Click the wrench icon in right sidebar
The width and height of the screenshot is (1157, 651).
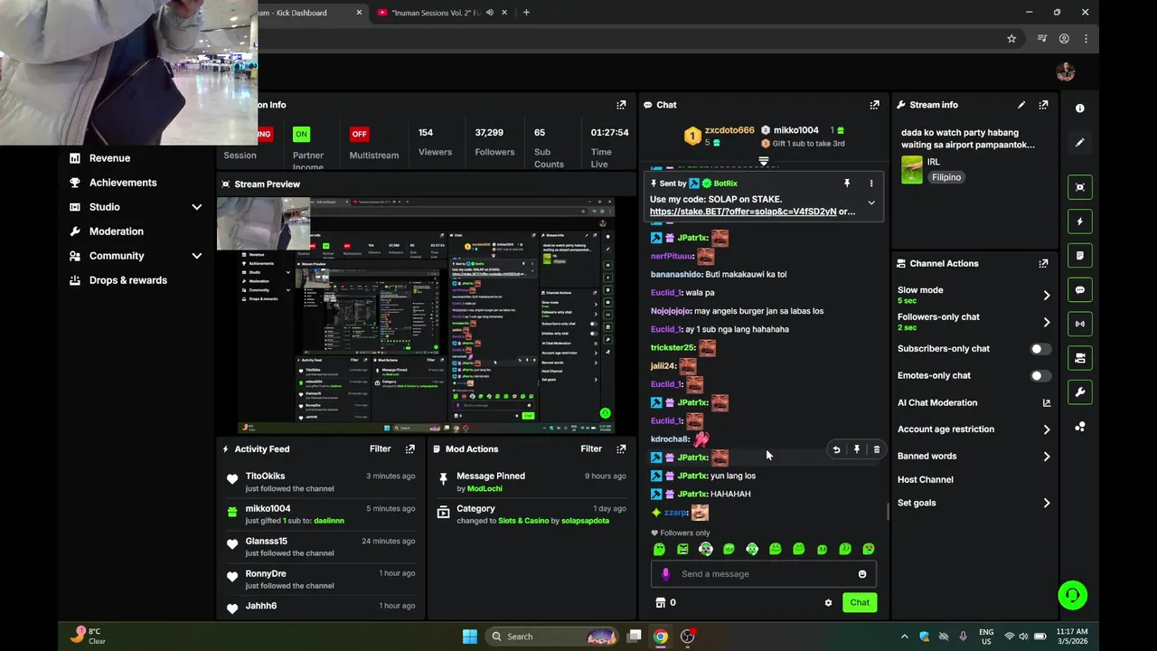[x=1079, y=392]
